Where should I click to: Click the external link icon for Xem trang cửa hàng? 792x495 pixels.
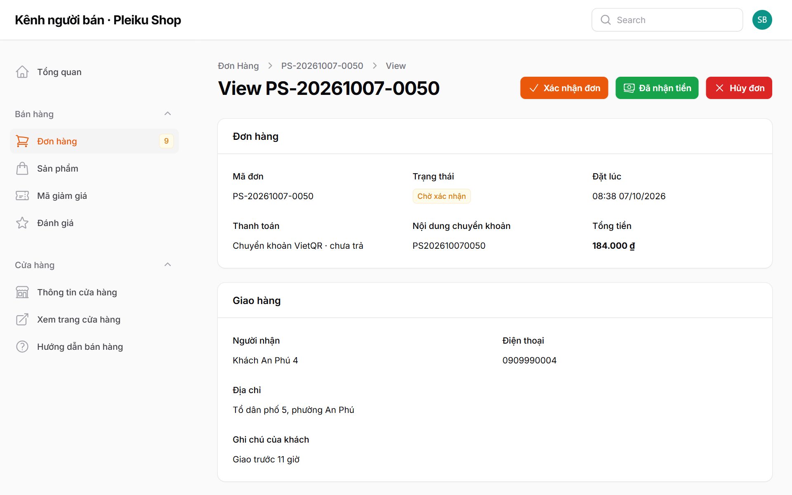pos(22,319)
